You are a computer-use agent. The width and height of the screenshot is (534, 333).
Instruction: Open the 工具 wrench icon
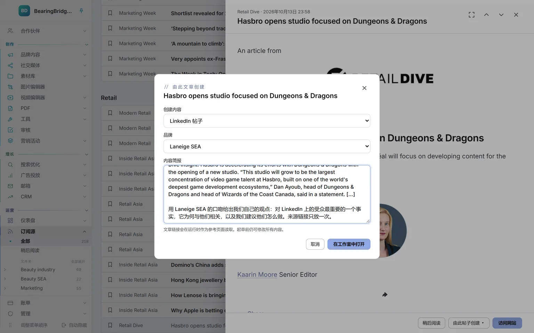10,119
